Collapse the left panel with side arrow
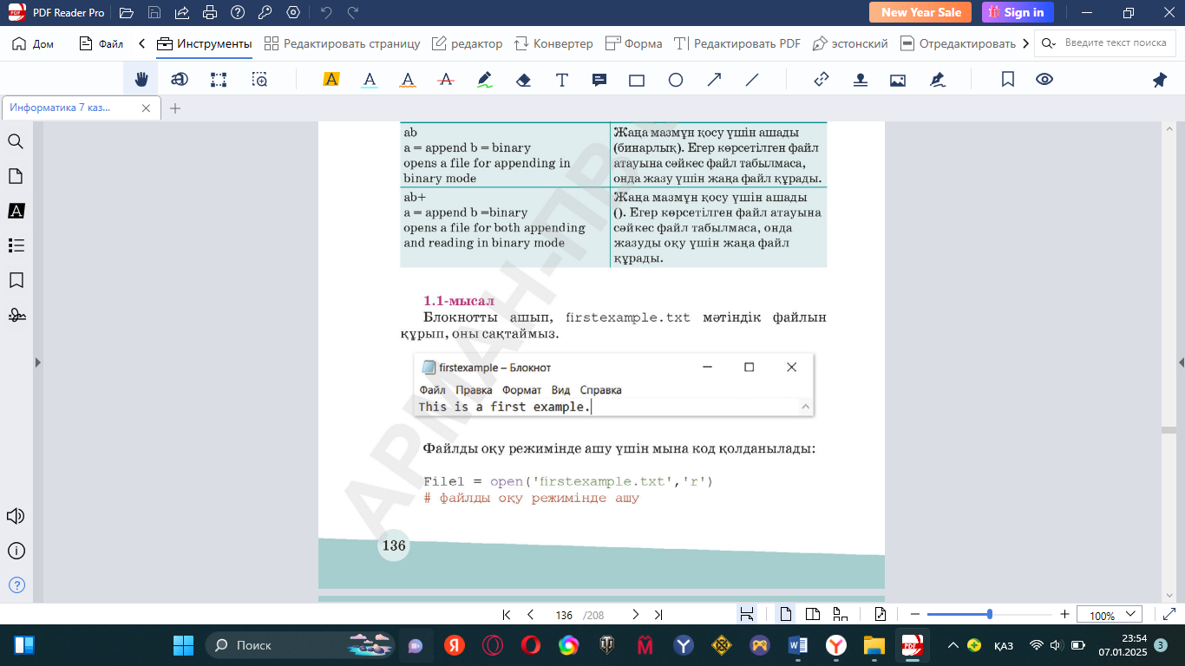1185x666 pixels. [x=37, y=362]
